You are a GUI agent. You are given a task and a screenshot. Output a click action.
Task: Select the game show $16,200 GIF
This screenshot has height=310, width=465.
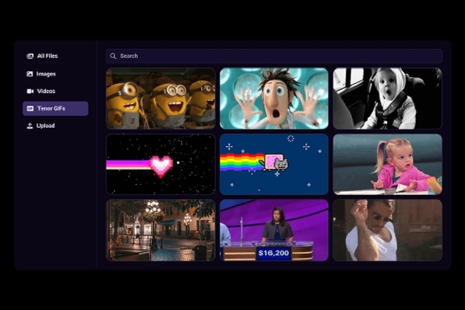coord(274,230)
